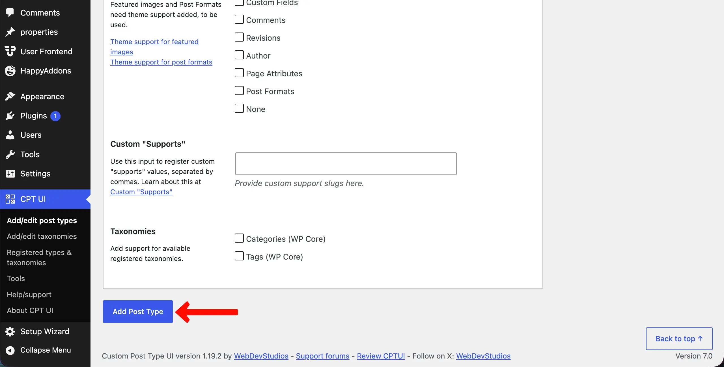Screen dimensions: 724x367
Task: Click the Comments speech bubble icon
Action: pyautogui.click(x=10, y=13)
